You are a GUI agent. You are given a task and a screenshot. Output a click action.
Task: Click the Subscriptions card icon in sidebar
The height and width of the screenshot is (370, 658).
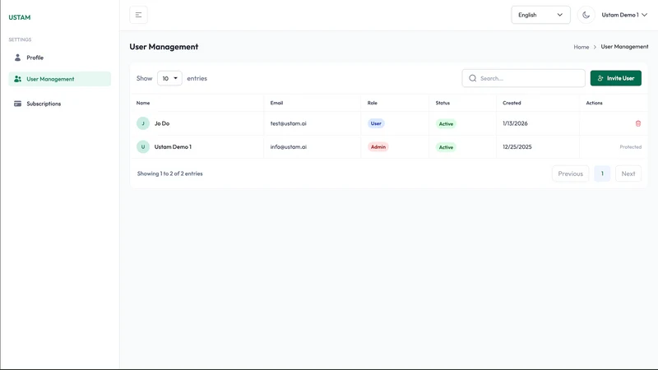pyautogui.click(x=17, y=104)
